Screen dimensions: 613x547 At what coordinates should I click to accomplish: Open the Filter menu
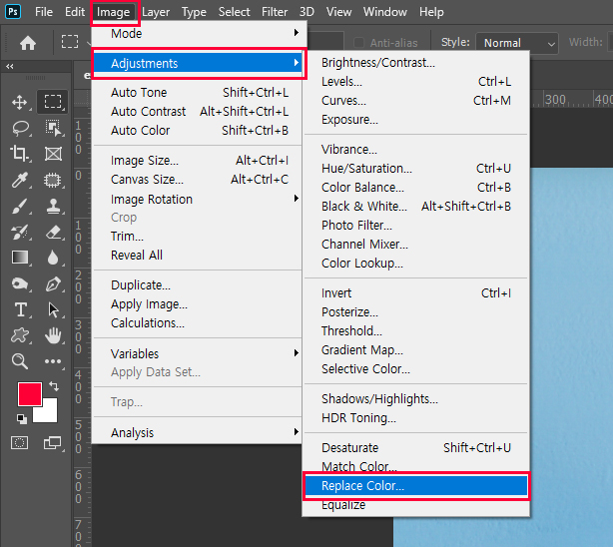point(275,12)
